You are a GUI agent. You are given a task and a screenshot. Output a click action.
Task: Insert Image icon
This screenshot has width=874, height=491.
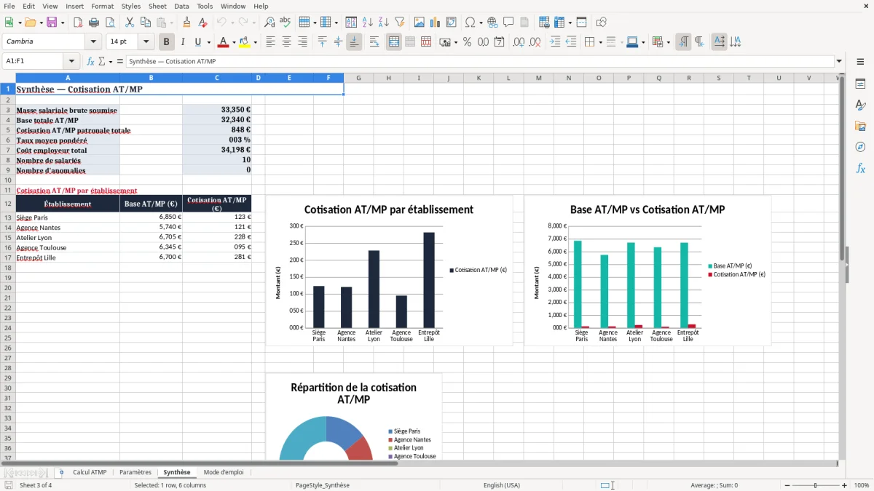420,23
